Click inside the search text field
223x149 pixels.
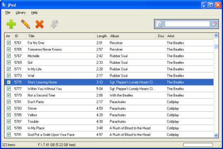[187, 24]
